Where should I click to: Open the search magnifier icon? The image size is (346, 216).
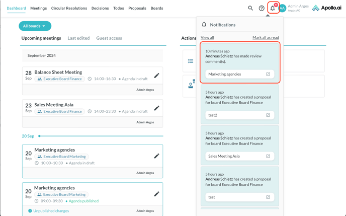pos(250,8)
